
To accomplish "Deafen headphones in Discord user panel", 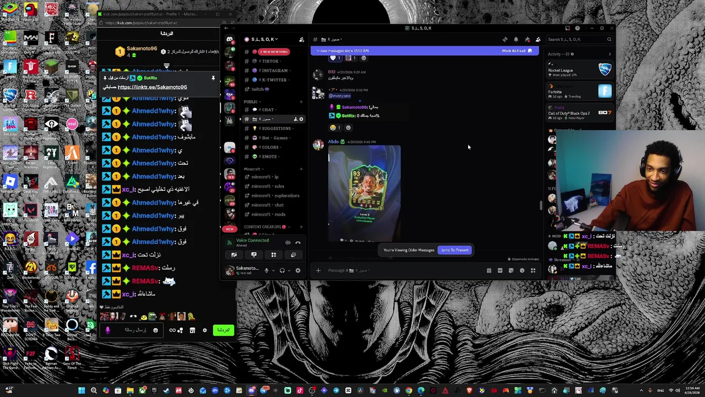I will click(x=282, y=270).
